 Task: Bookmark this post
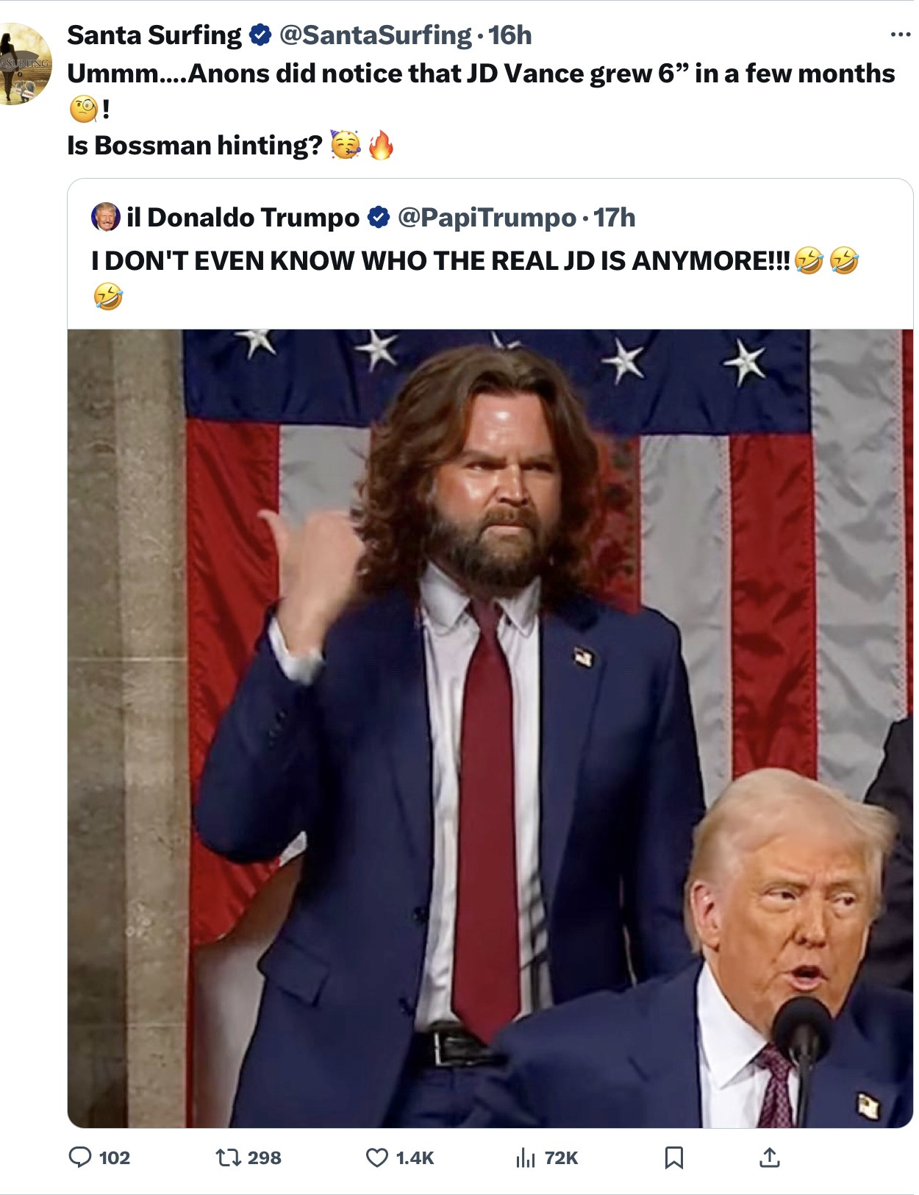point(673,1158)
